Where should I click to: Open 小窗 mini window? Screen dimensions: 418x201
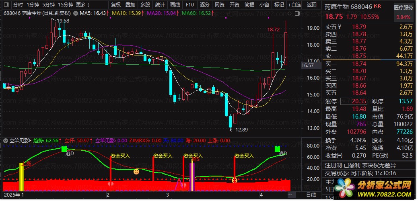264,5
